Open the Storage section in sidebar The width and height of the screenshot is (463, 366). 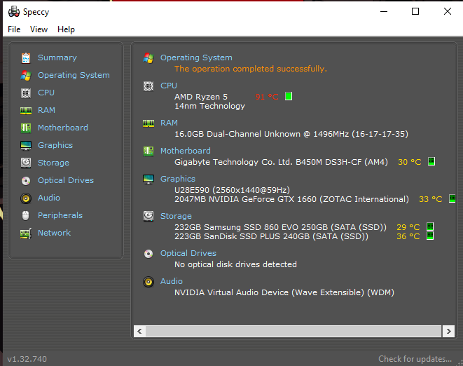pos(53,163)
